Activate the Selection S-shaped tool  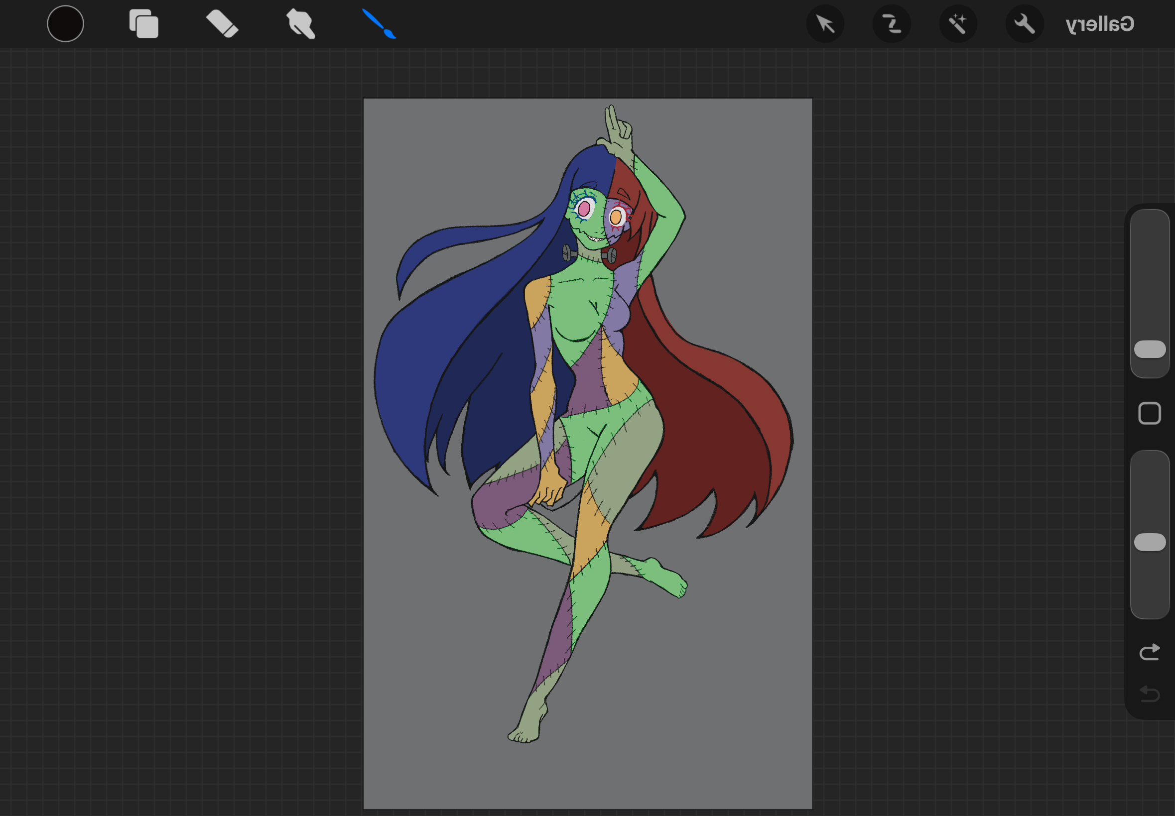tap(891, 23)
